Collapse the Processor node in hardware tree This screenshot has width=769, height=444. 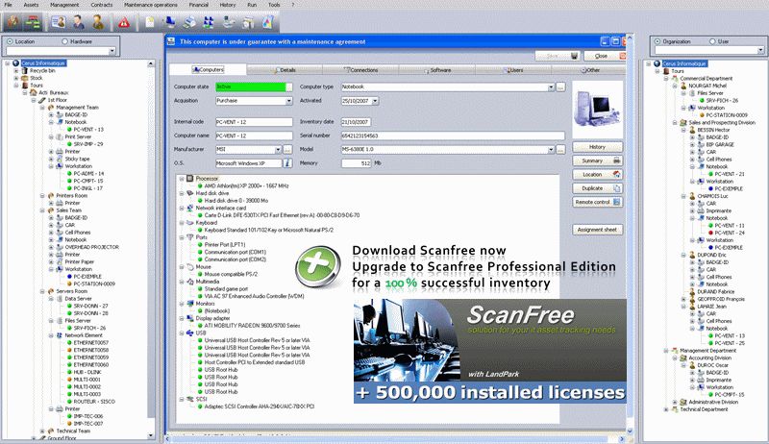[182, 179]
